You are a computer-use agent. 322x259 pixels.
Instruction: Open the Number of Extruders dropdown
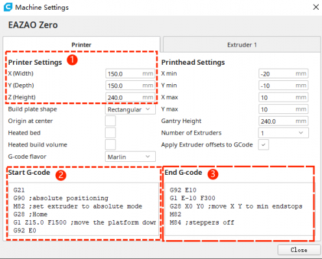[x=284, y=133]
